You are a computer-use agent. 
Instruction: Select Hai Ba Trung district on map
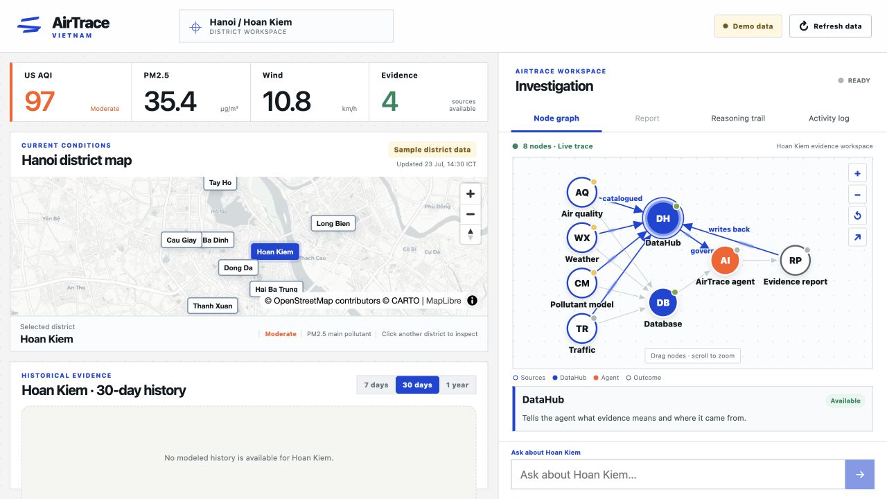tap(276, 289)
